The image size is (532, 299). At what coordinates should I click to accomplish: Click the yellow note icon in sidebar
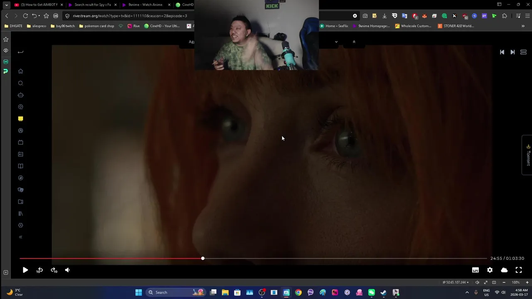(20, 119)
